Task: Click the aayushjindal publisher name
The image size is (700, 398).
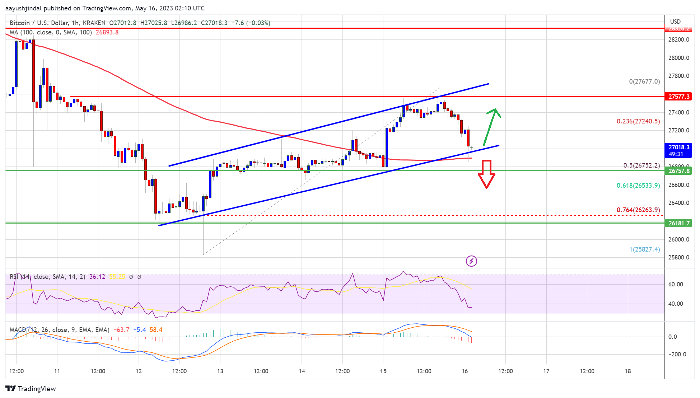Action: (23, 8)
